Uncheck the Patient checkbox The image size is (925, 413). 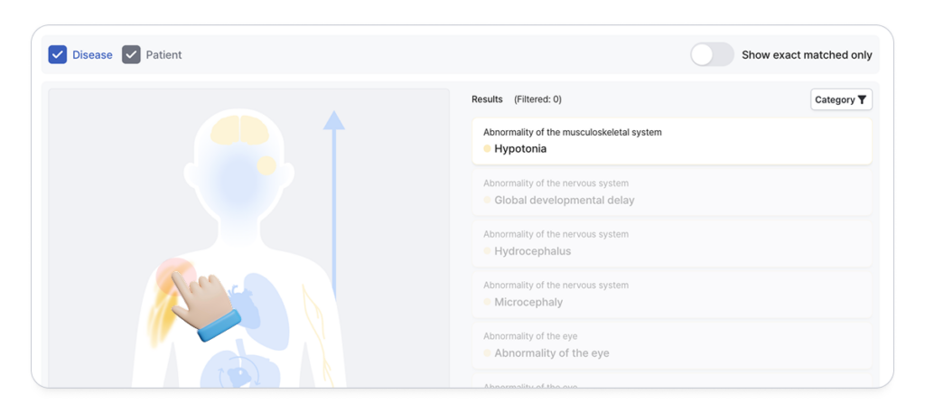tap(132, 55)
